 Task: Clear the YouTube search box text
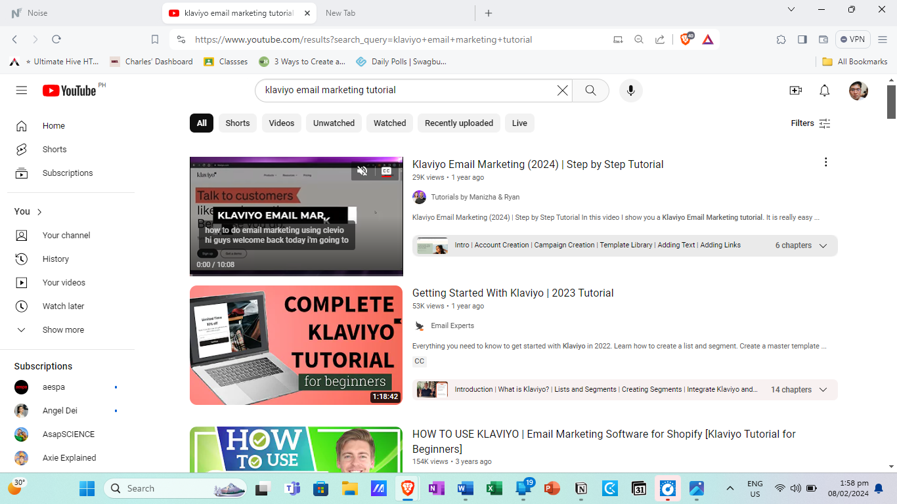point(562,91)
